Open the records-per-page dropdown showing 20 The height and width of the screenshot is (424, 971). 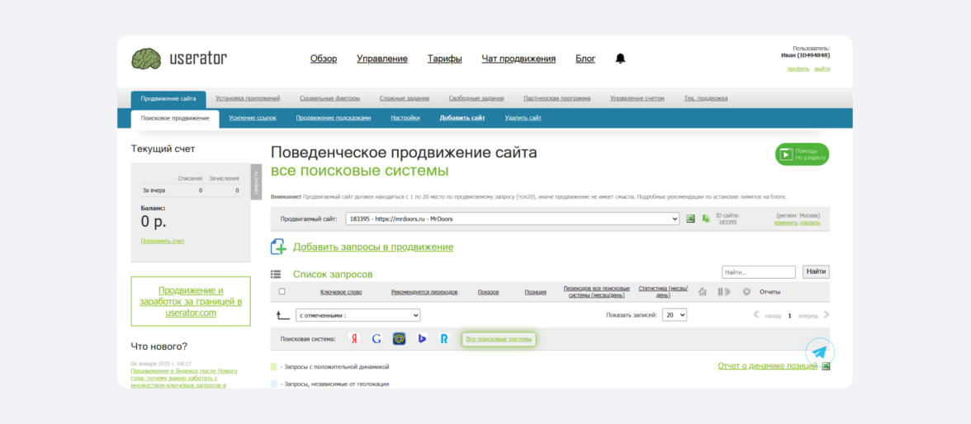[675, 315]
